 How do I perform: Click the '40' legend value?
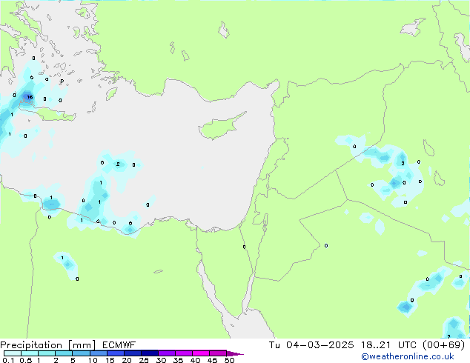(195, 360)
